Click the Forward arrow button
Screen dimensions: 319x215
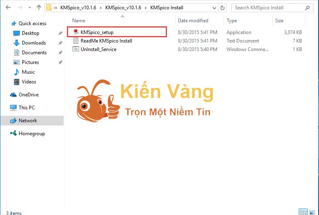[20, 8]
